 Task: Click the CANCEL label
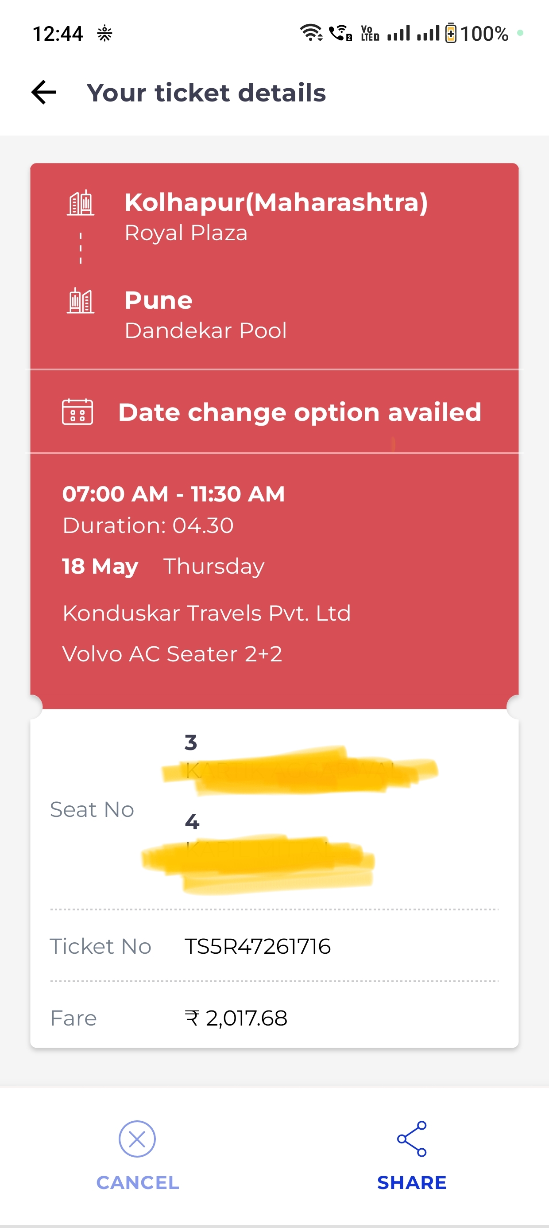pos(138,1182)
